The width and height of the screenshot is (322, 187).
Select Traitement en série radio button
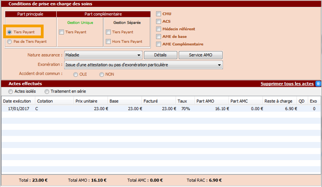click(47, 91)
